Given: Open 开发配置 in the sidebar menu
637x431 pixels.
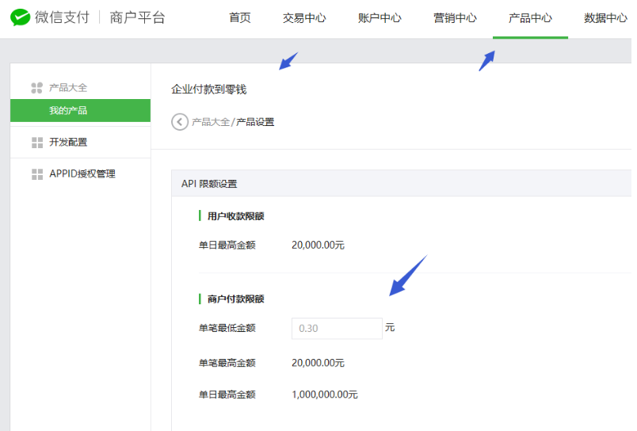Looking at the screenshot, I should coord(68,143).
